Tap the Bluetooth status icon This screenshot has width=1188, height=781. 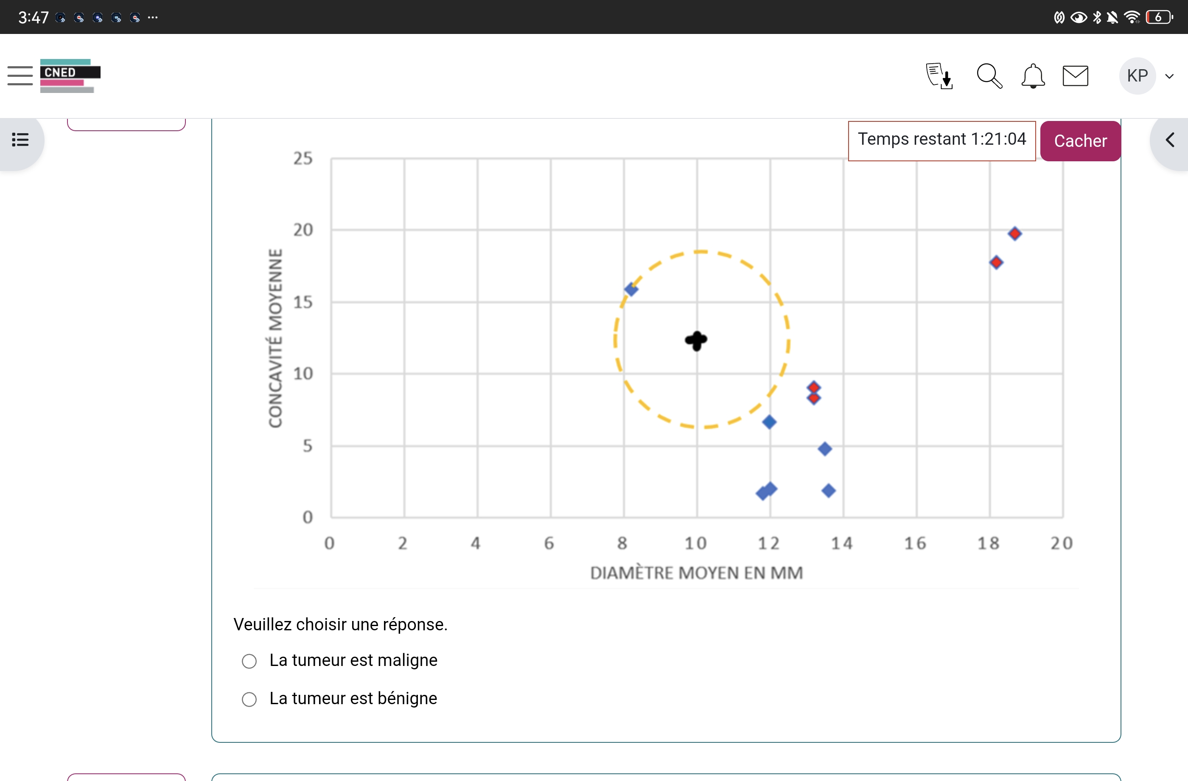(x=1097, y=17)
